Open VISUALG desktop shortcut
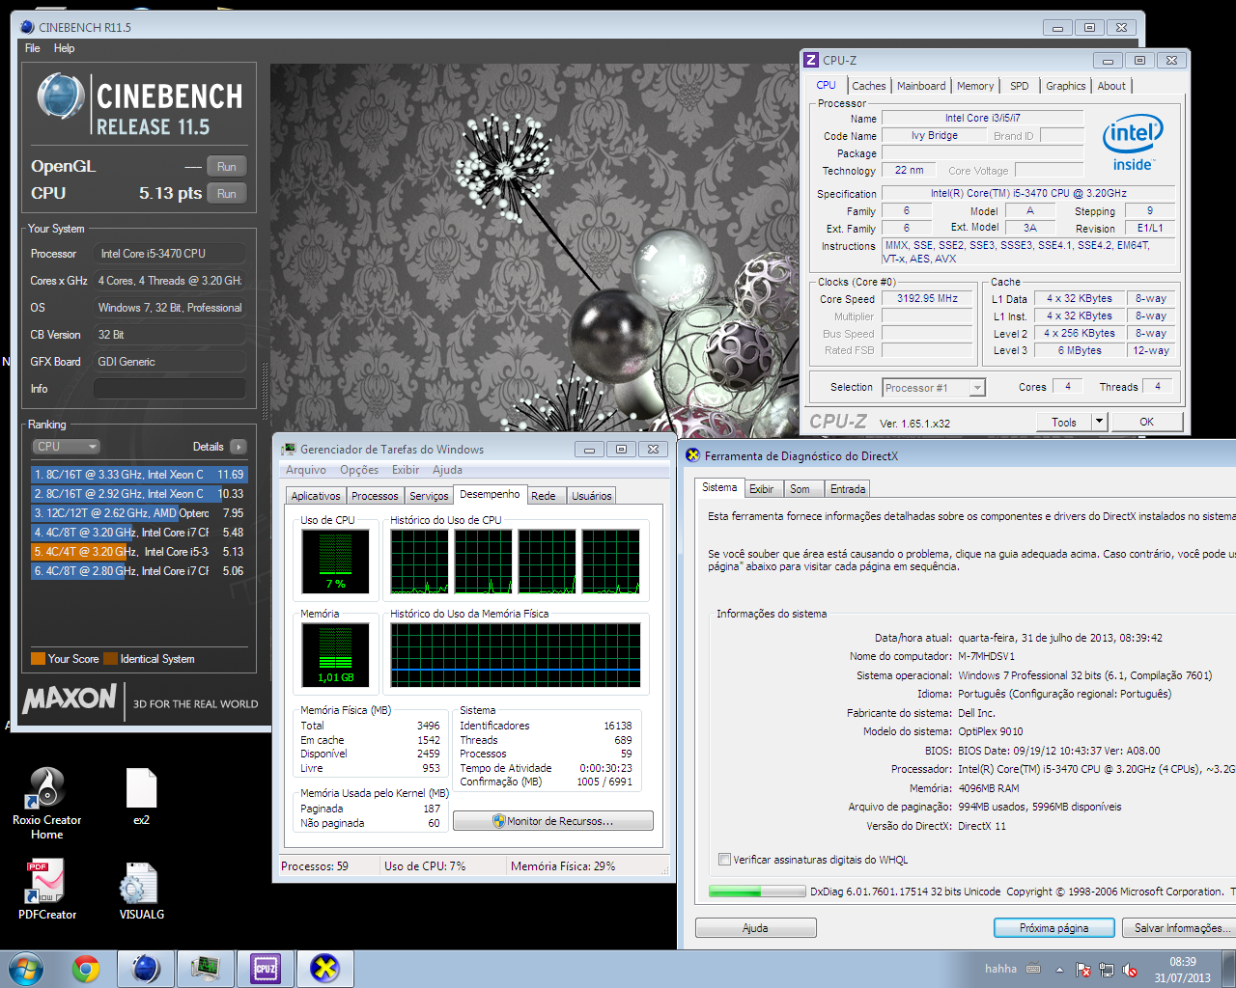Viewport: 1236px width, 988px height. coord(141,890)
